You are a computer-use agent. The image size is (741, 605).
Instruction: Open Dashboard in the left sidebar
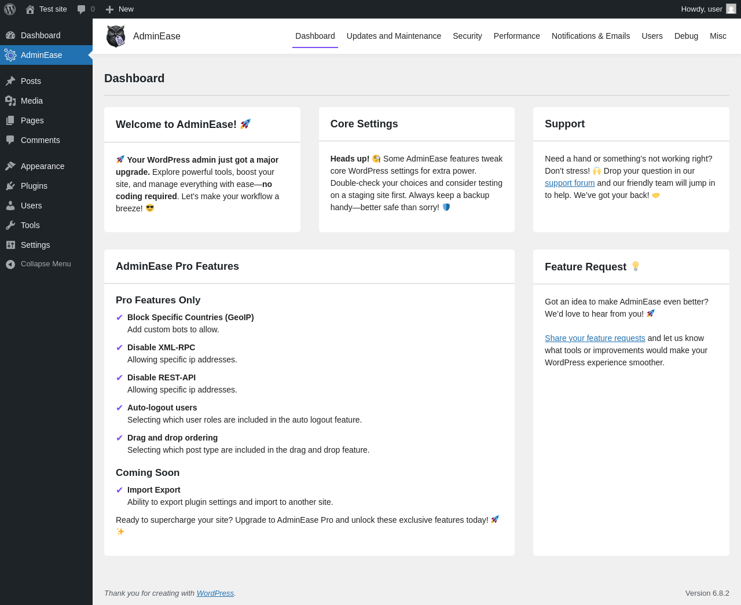pos(46,35)
